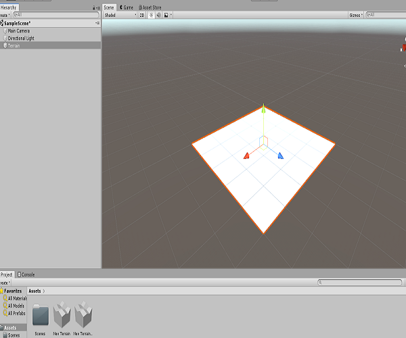Select Terrain object in the Hierarchy
406x338 pixels.
51,45
